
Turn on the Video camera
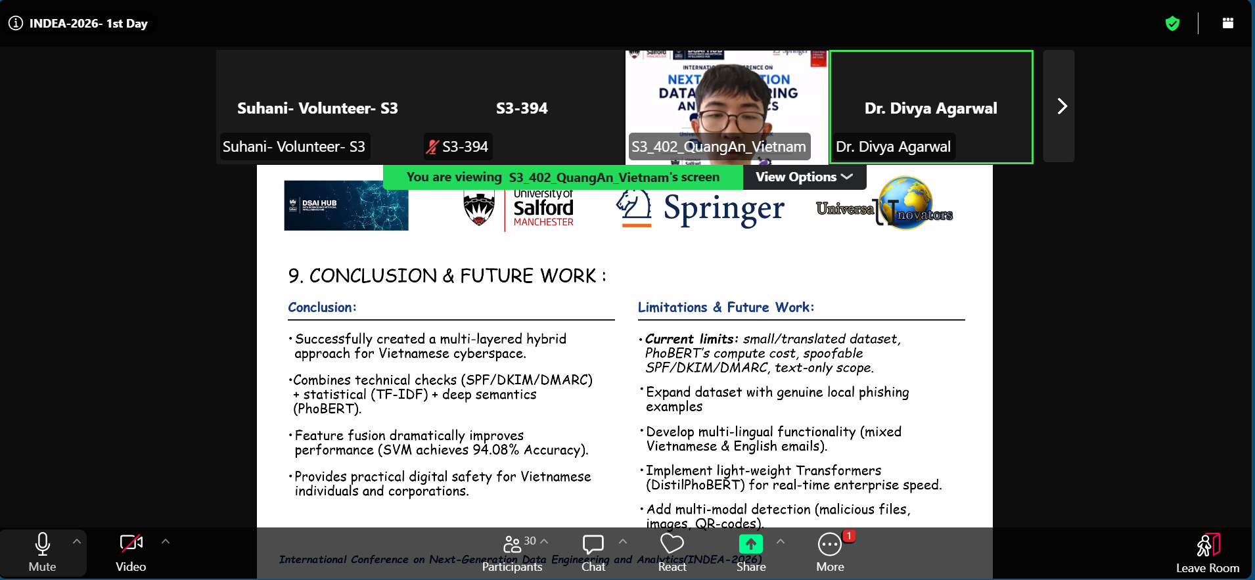click(131, 552)
